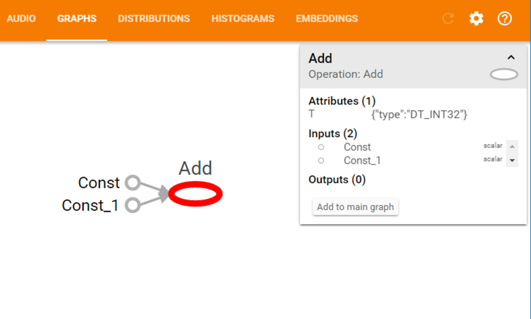Click the reload refresh icon
This screenshot has height=319, width=531.
coord(448,19)
